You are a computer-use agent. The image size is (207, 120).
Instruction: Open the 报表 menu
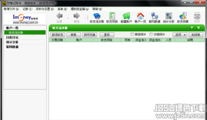tap(62, 9)
